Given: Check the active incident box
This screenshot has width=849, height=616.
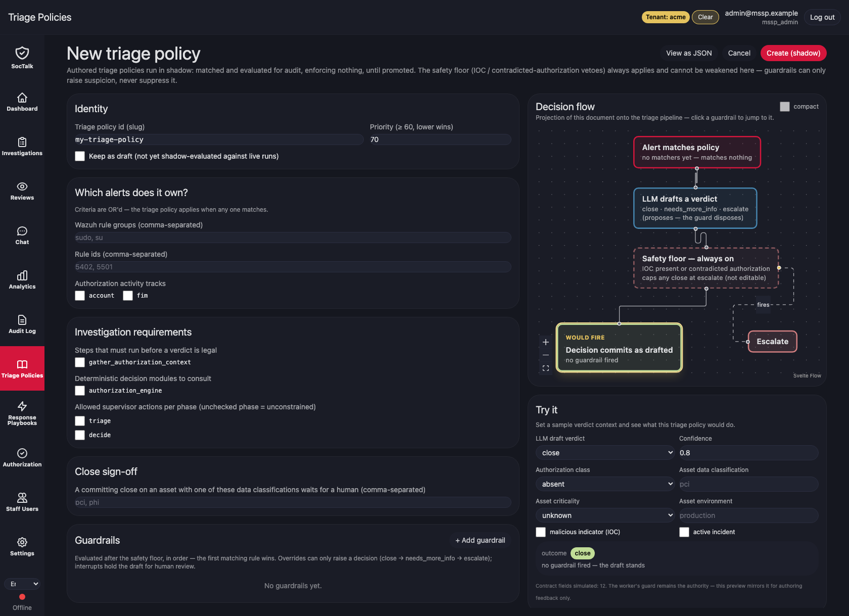Looking at the screenshot, I should pyautogui.click(x=684, y=532).
